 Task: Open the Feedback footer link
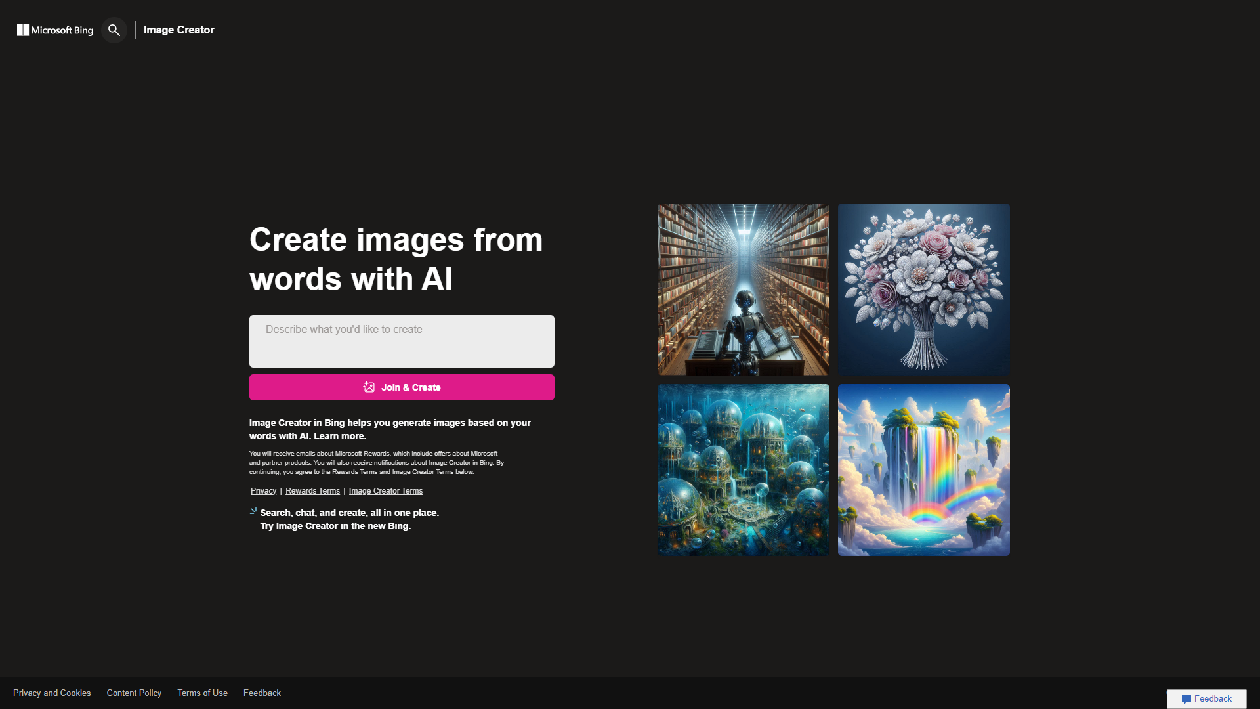click(261, 693)
